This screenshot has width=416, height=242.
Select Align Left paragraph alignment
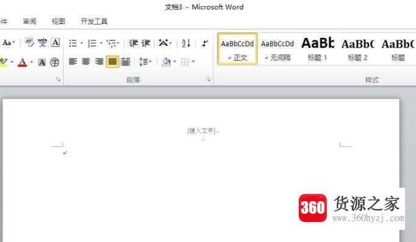click(73, 62)
